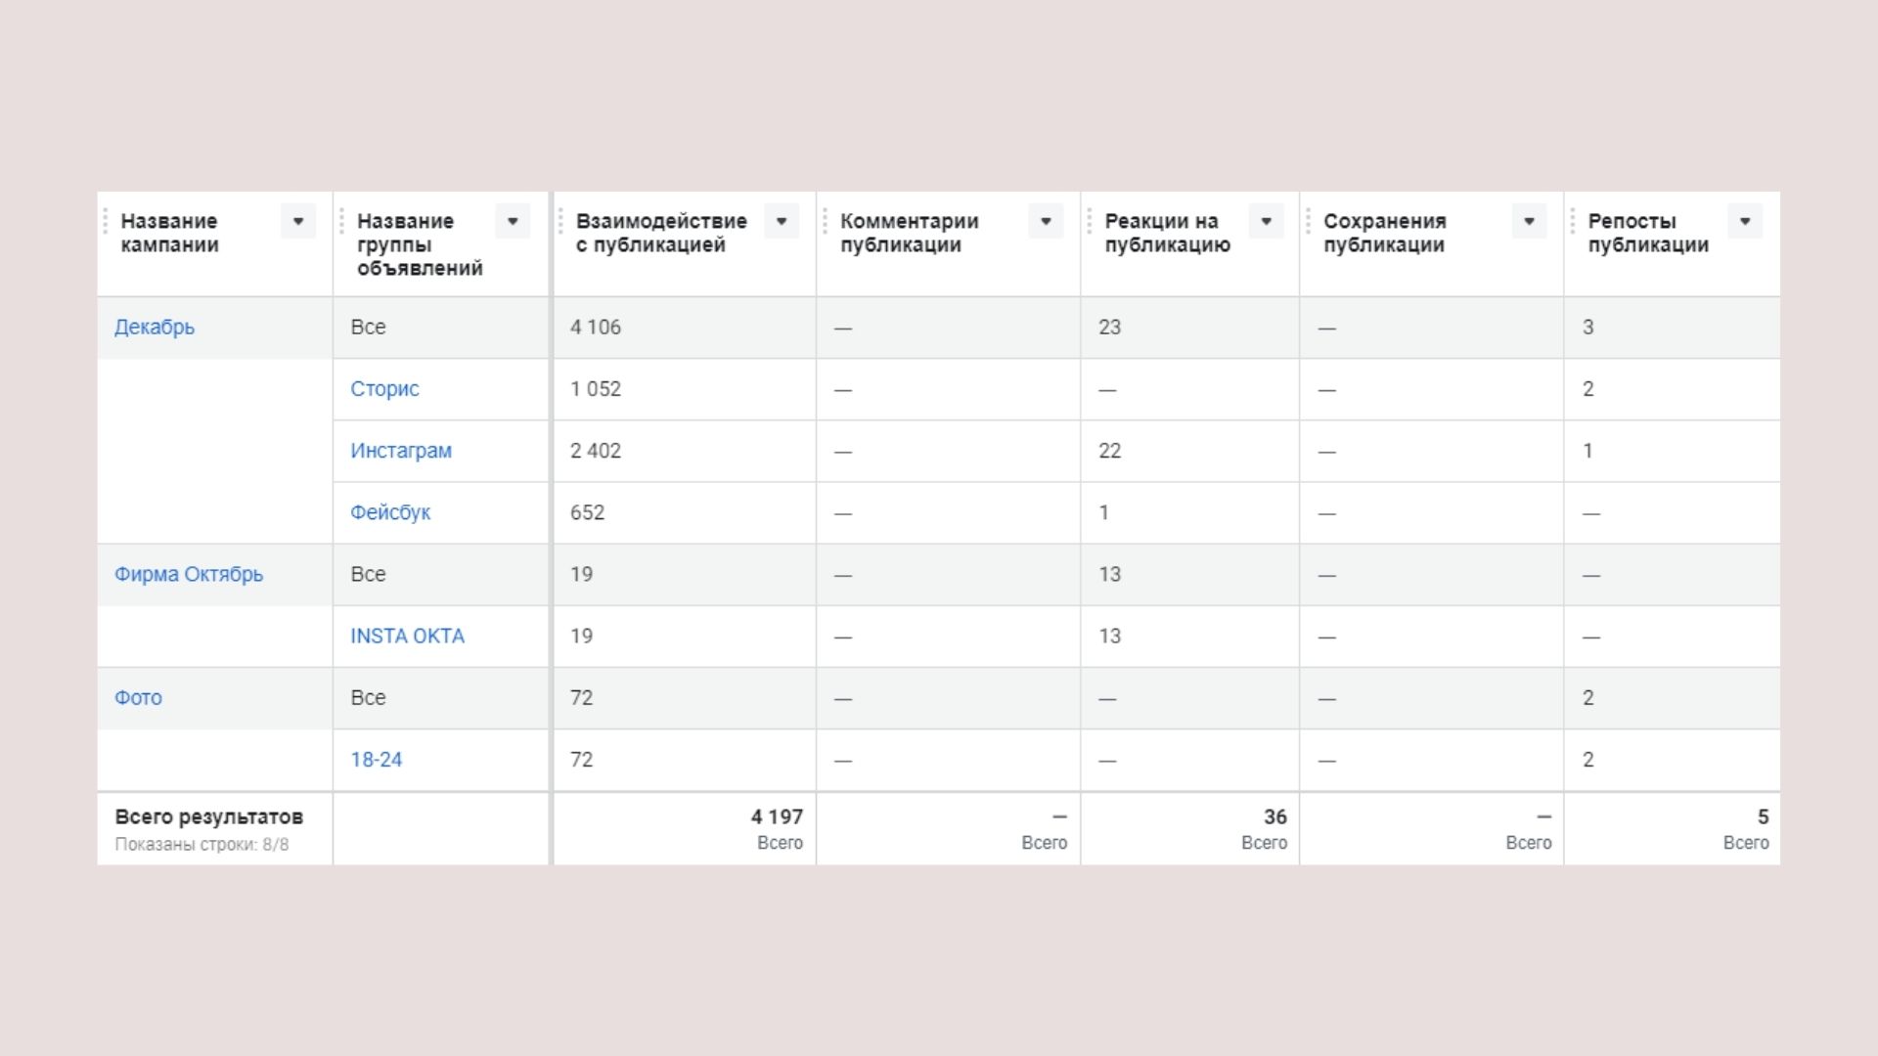The width and height of the screenshot is (1878, 1056).
Task: Click drag handle of Взаимодействие с публикацией column
Action: (560, 221)
